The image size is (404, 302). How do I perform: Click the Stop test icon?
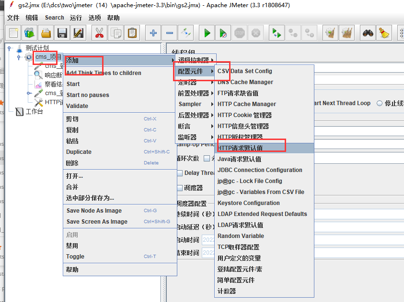[x=239, y=33]
